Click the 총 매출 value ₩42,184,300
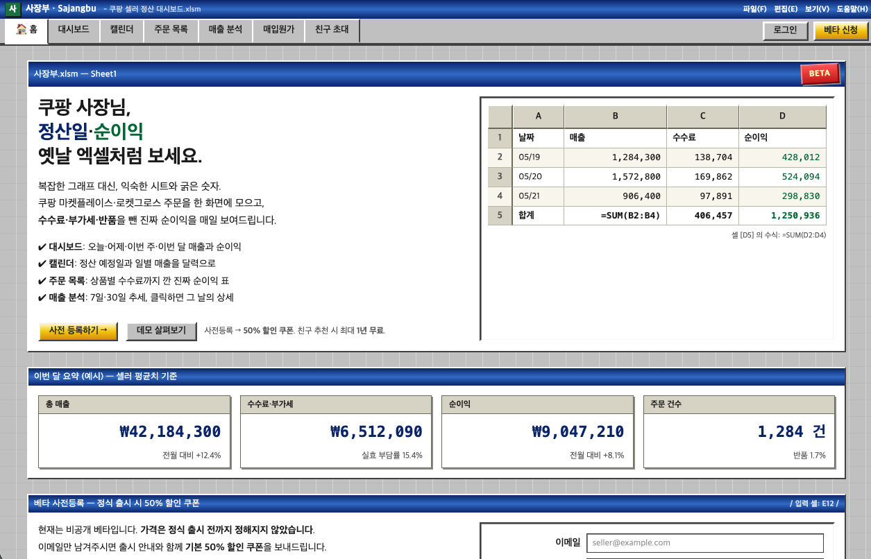 coord(170,431)
